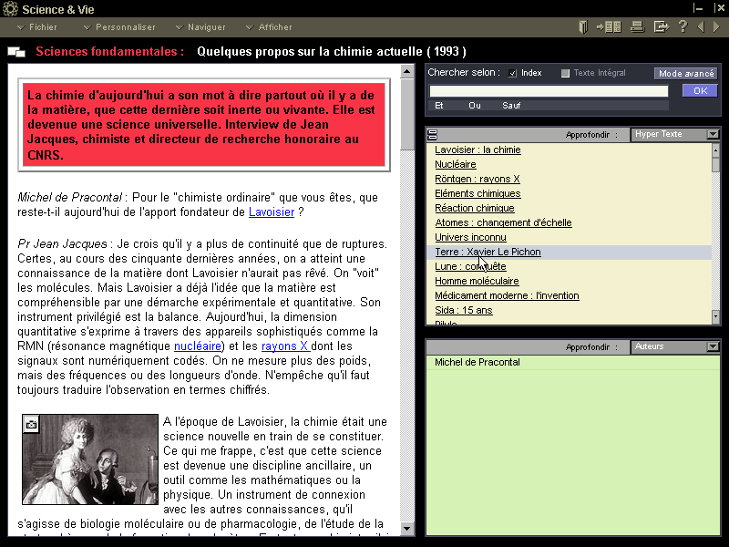Screen dimensions: 729x547
Task: Click the Sciences fondamentales category heading
Action: (x=109, y=52)
